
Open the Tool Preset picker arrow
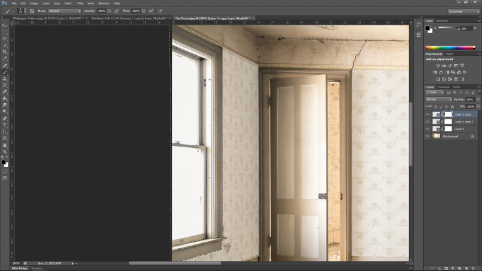(13, 11)
